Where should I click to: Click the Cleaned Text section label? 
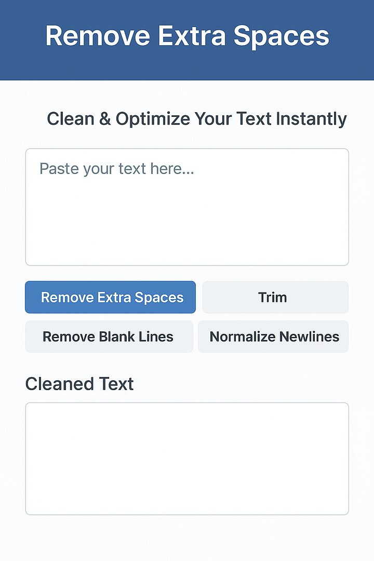[x=79, y=384]
